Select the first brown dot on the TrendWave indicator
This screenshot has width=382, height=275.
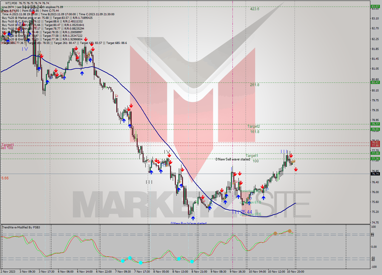(x=275, y=233)
